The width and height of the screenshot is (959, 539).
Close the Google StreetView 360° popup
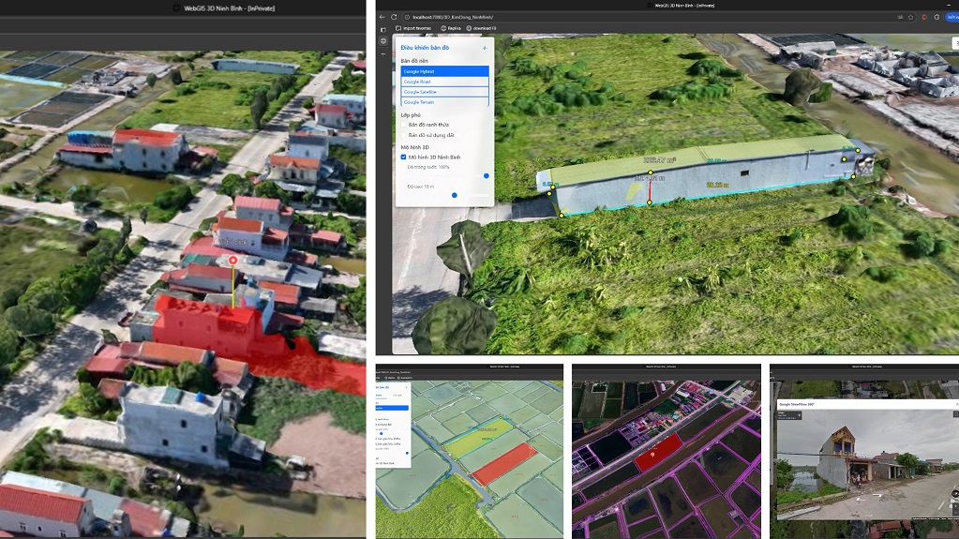[956, 404]
